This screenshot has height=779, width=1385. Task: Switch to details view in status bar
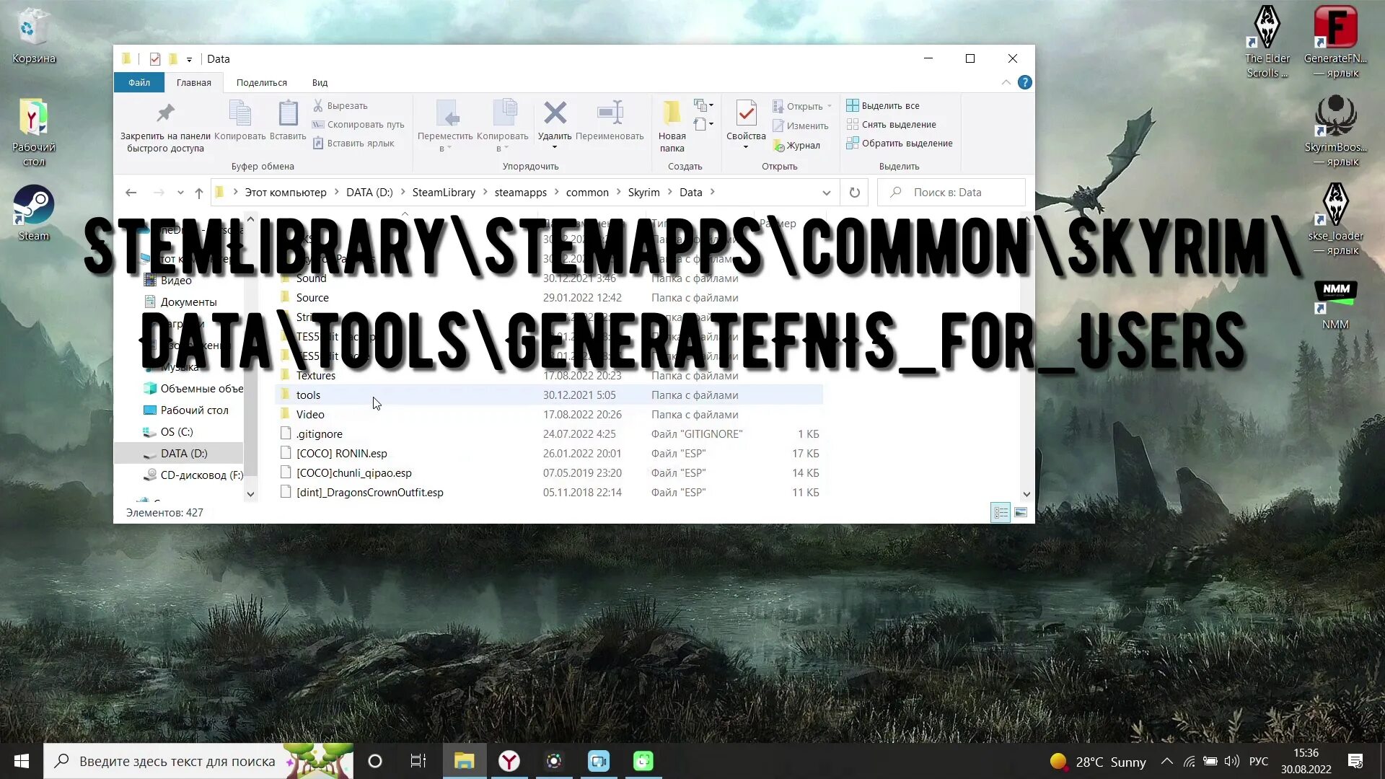tap(1001, 513)
